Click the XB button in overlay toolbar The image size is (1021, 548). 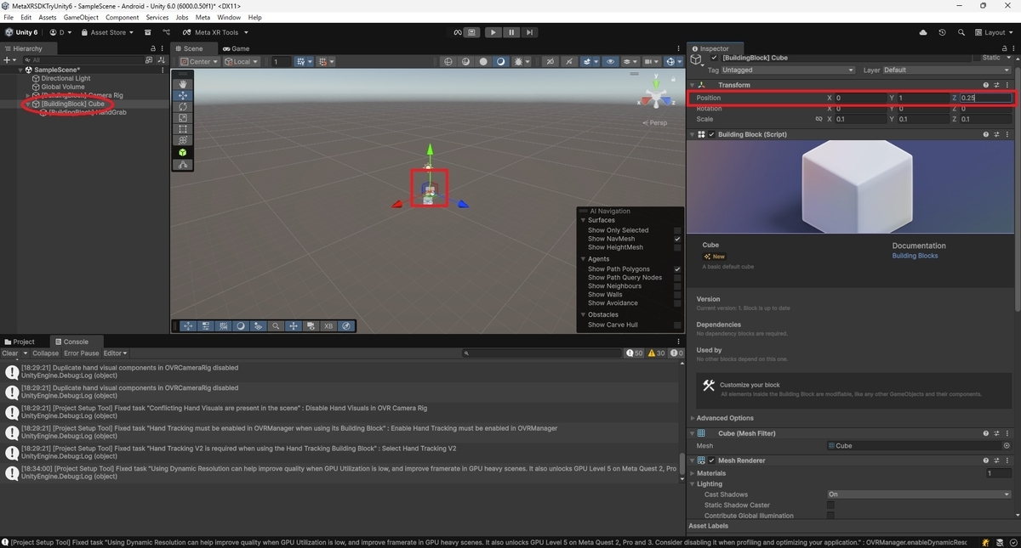pos(328,326)
